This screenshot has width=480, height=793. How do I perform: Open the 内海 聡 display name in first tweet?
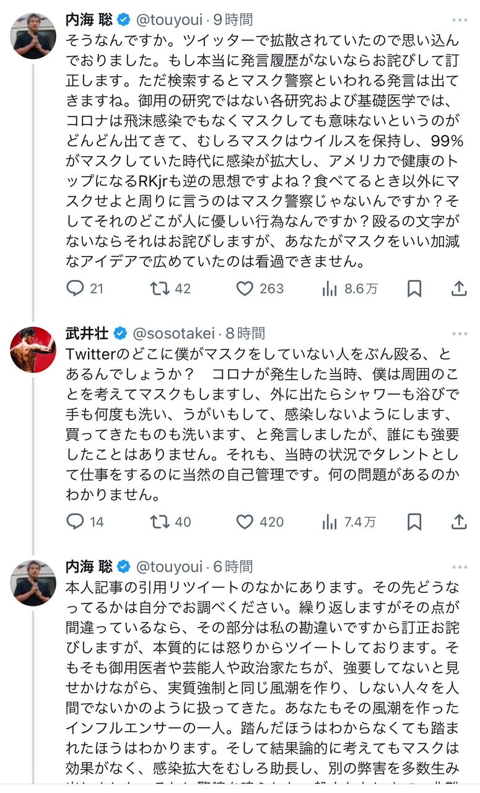click(x=89, y=20)
